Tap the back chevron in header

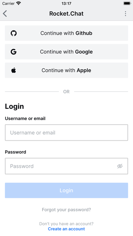5,14
